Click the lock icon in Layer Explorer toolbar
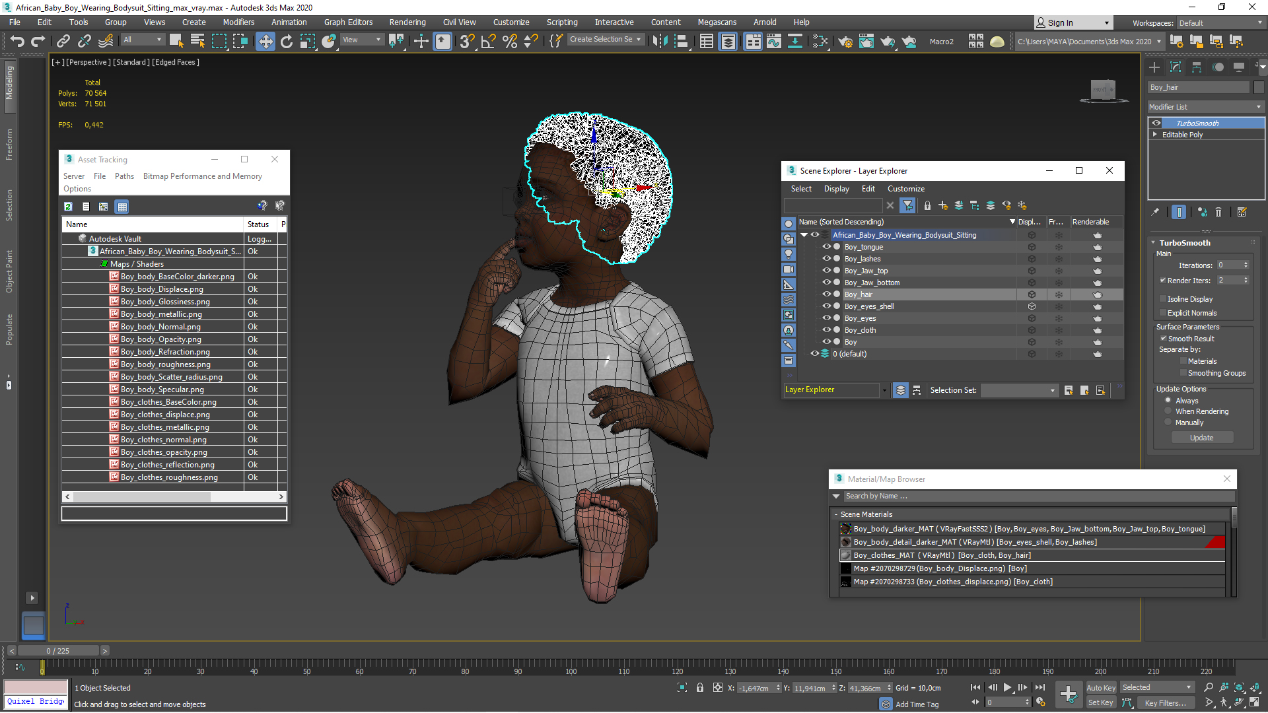This screenshot has width=1268, height=713. [927, 206]
